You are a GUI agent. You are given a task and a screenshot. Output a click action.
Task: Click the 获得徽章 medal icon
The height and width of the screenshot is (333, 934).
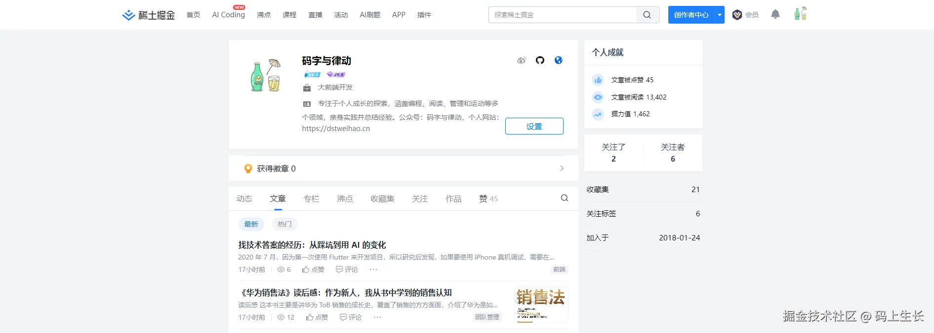point(248,168)
